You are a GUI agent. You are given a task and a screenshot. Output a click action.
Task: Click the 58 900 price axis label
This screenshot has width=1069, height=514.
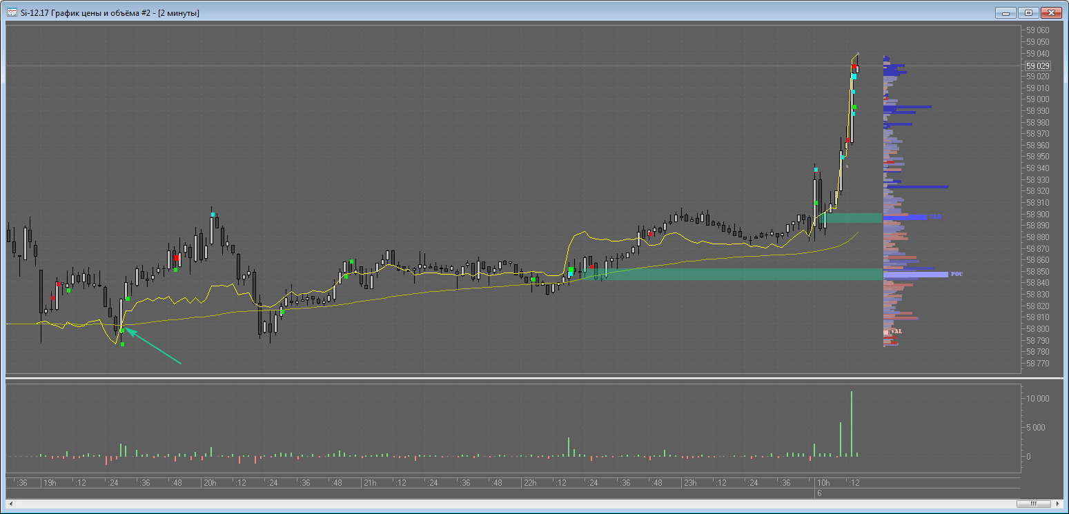coord(1037,214)
